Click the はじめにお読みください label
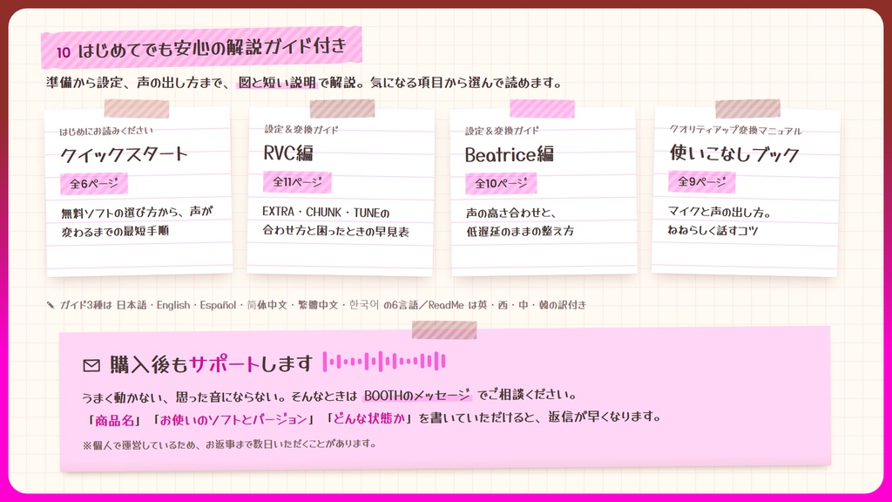The image size is (892, 502). click(106, 131)
